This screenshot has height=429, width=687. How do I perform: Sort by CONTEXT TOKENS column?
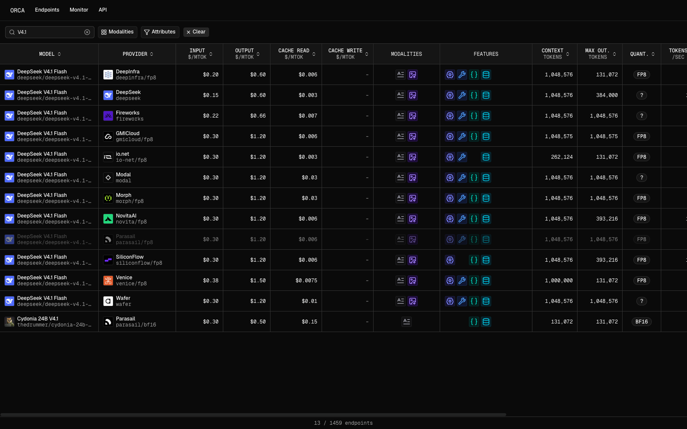click(555, 54)
